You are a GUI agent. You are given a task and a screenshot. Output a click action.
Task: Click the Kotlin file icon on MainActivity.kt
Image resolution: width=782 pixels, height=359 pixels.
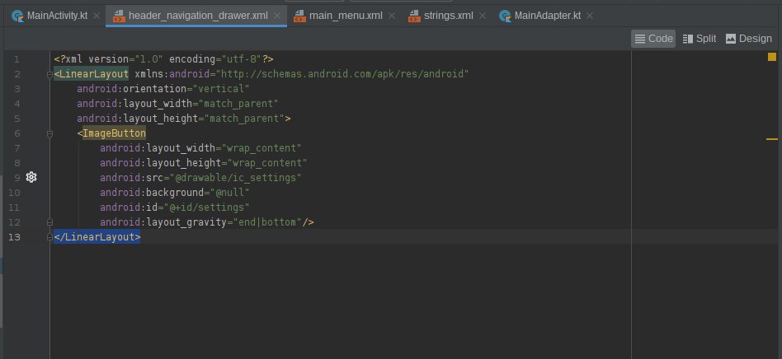17,16
